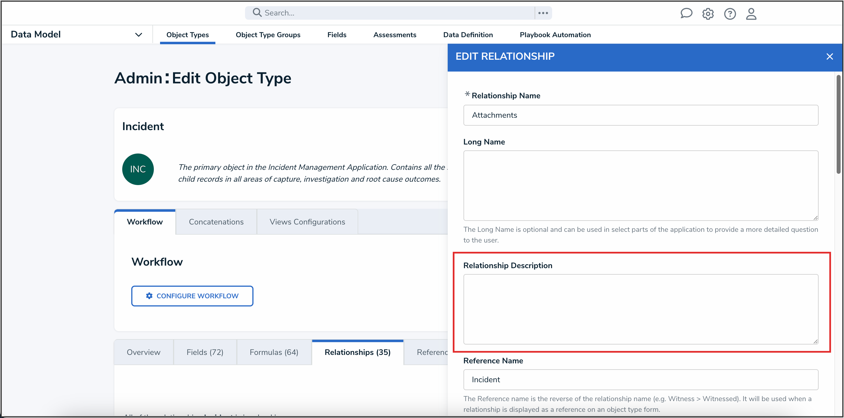The height and width of the screenshot is (418, 844).
Task: Click the search magnifier icon
Action: click(257, 13)
